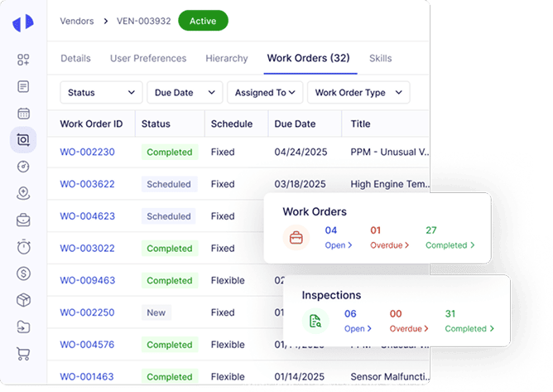Open work order WO-004576
This screenshot has width=553, height=392.
click(87, 345)
